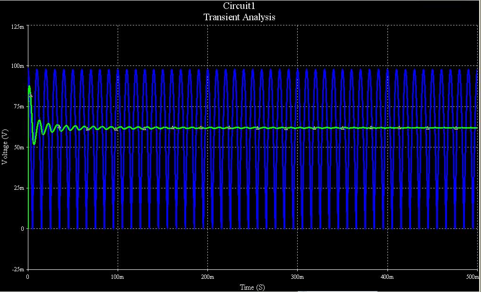This screenshot has width=481, height=292.
Task: Click the Circuit1 graph title
Action: pyautogui.click(x=239, y=6)
